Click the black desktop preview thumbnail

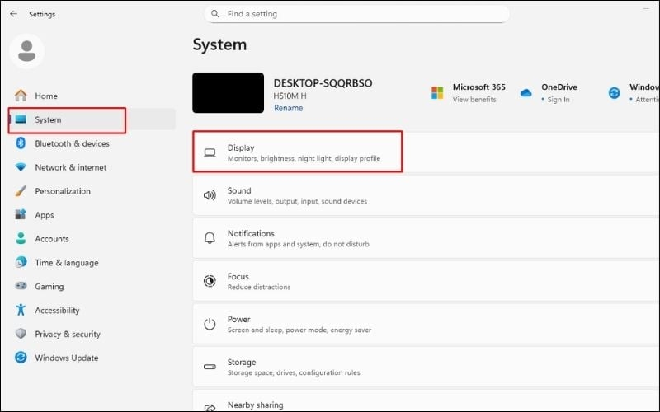point(229,92)
